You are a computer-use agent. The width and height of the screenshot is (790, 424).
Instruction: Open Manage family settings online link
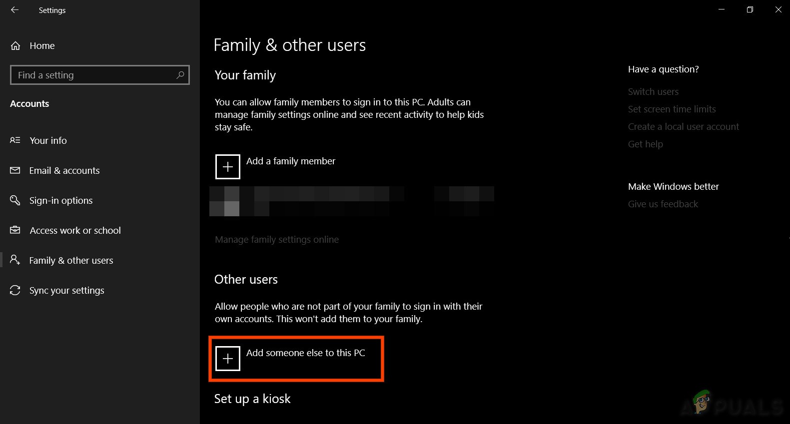[x=277, y=240]
